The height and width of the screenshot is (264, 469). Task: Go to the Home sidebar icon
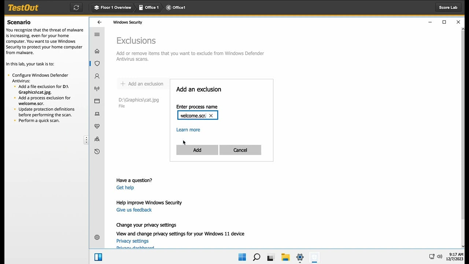[97, 51]
